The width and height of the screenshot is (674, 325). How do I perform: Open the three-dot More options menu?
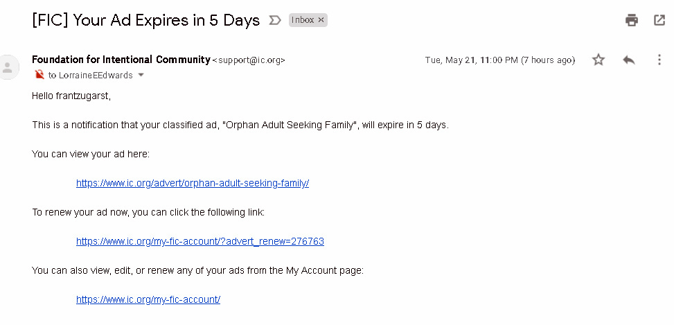[659, 60]
